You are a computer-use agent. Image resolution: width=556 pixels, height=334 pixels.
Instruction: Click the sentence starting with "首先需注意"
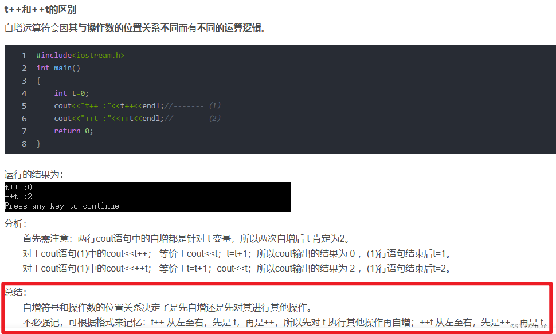coord(186,239)
